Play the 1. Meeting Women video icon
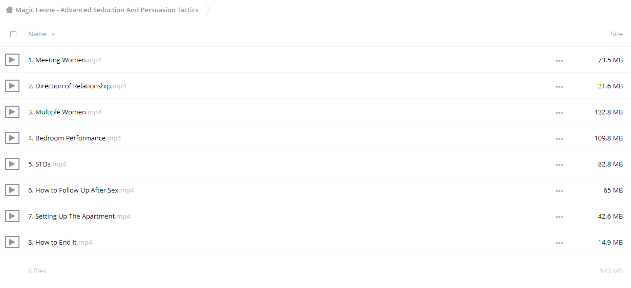The height and width of the screenshot is (288, 631). pyautogui.click(x=12, y=60)
